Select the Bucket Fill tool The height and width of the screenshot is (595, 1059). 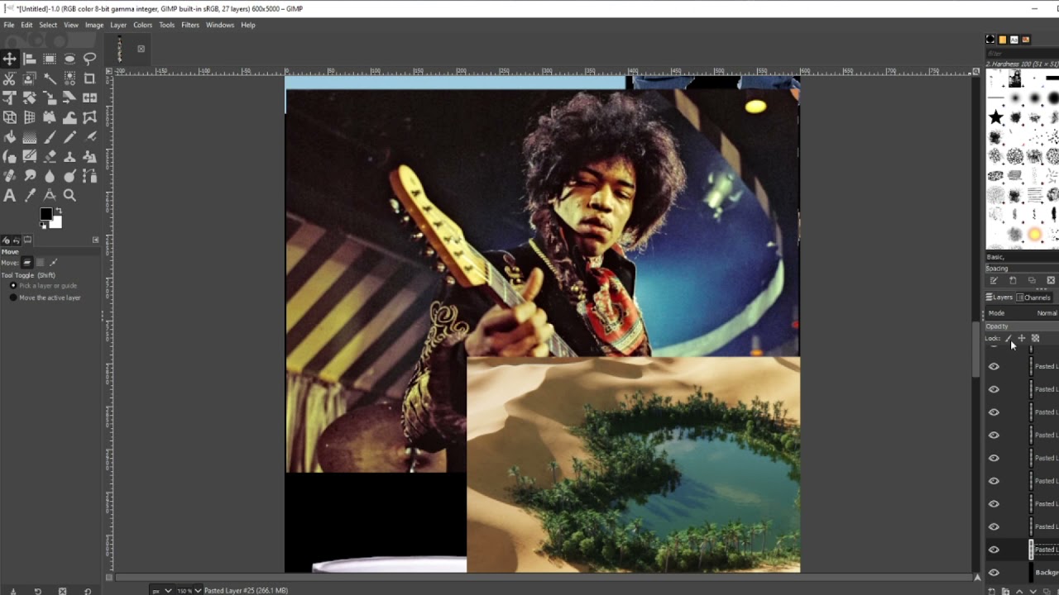pyautogui.click(x=9, y=137)
